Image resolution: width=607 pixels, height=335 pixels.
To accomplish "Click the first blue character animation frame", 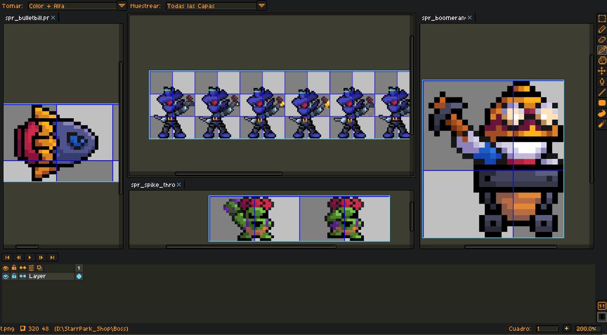I will pos(172,105).
